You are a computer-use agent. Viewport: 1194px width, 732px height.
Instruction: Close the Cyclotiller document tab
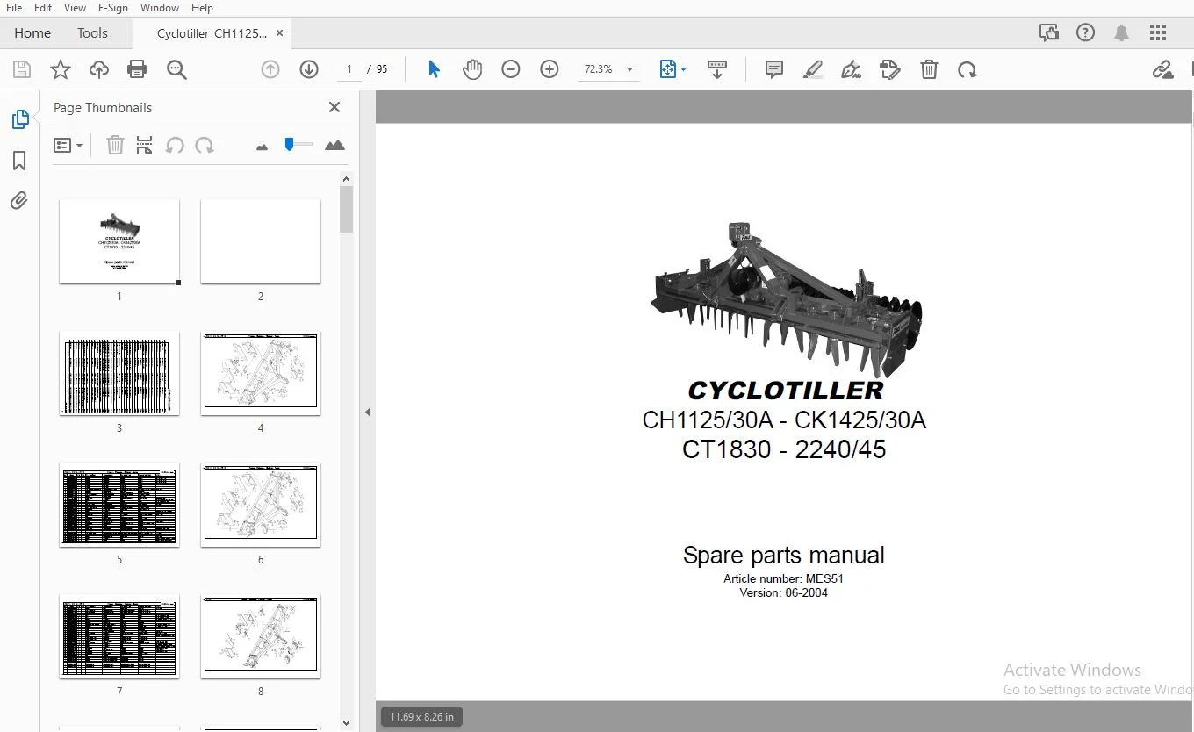pyautogui.click(x=280, y=33)
